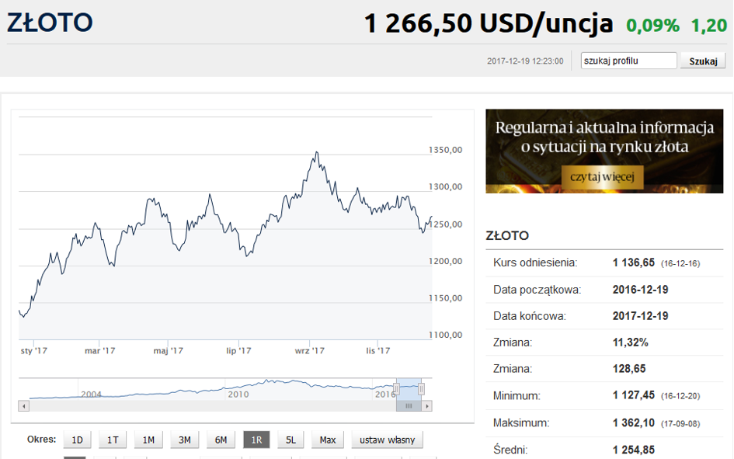Grab the navigator scrollbar thumb
The width and height of the screenshot is (734, 459).
[x=409, y=406]
